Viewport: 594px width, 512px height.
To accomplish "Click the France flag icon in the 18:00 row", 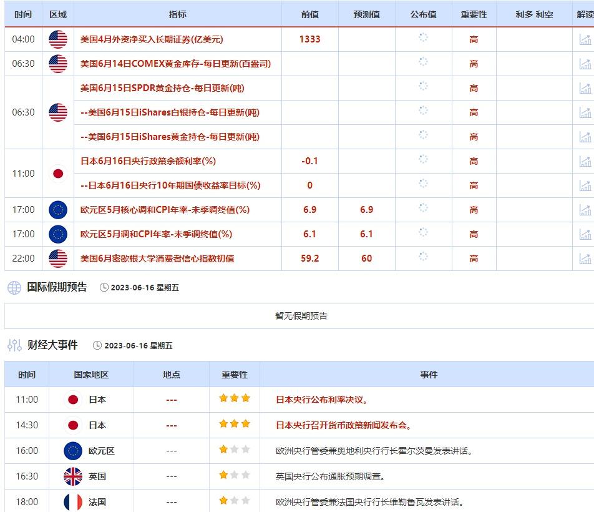I will pyautogui.click(x=74, y=501).
